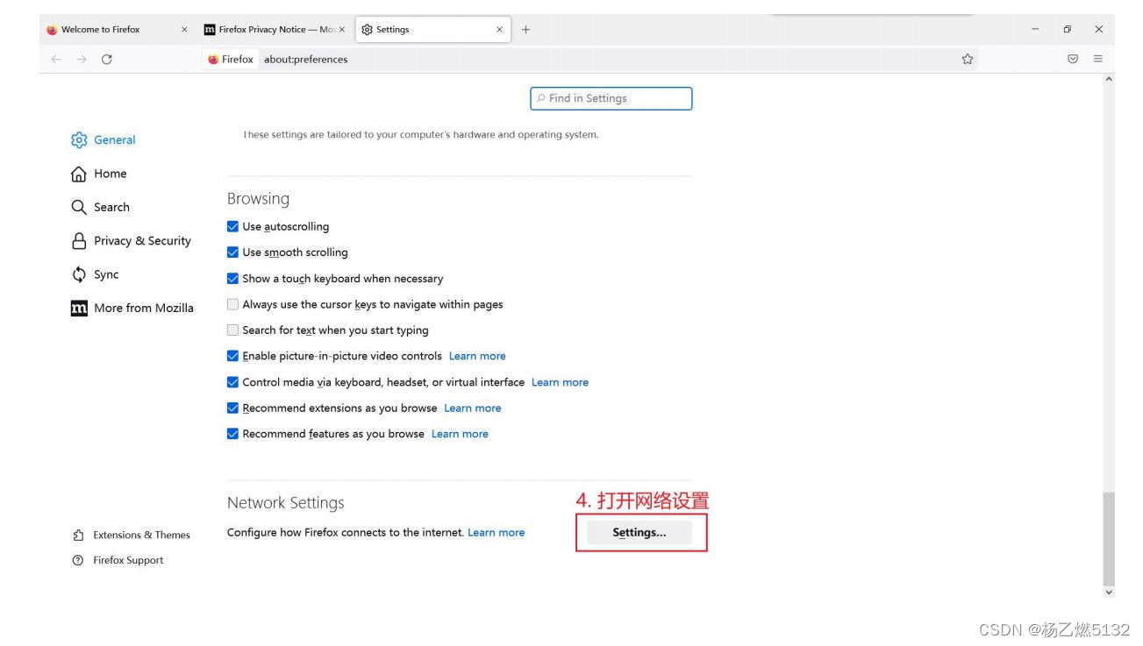Open Learn more for picture-in-picture
This screenshot has width=1143, height=646.
pyautogui.click(x=477, y=356)
